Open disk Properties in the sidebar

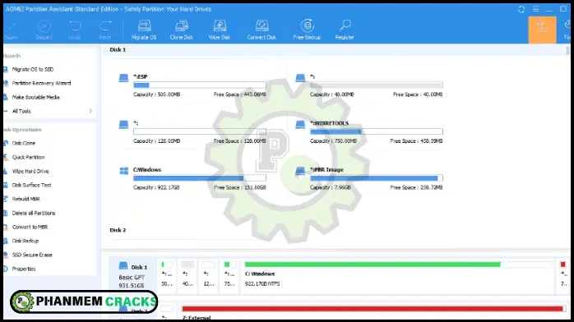tap(23, 269)
